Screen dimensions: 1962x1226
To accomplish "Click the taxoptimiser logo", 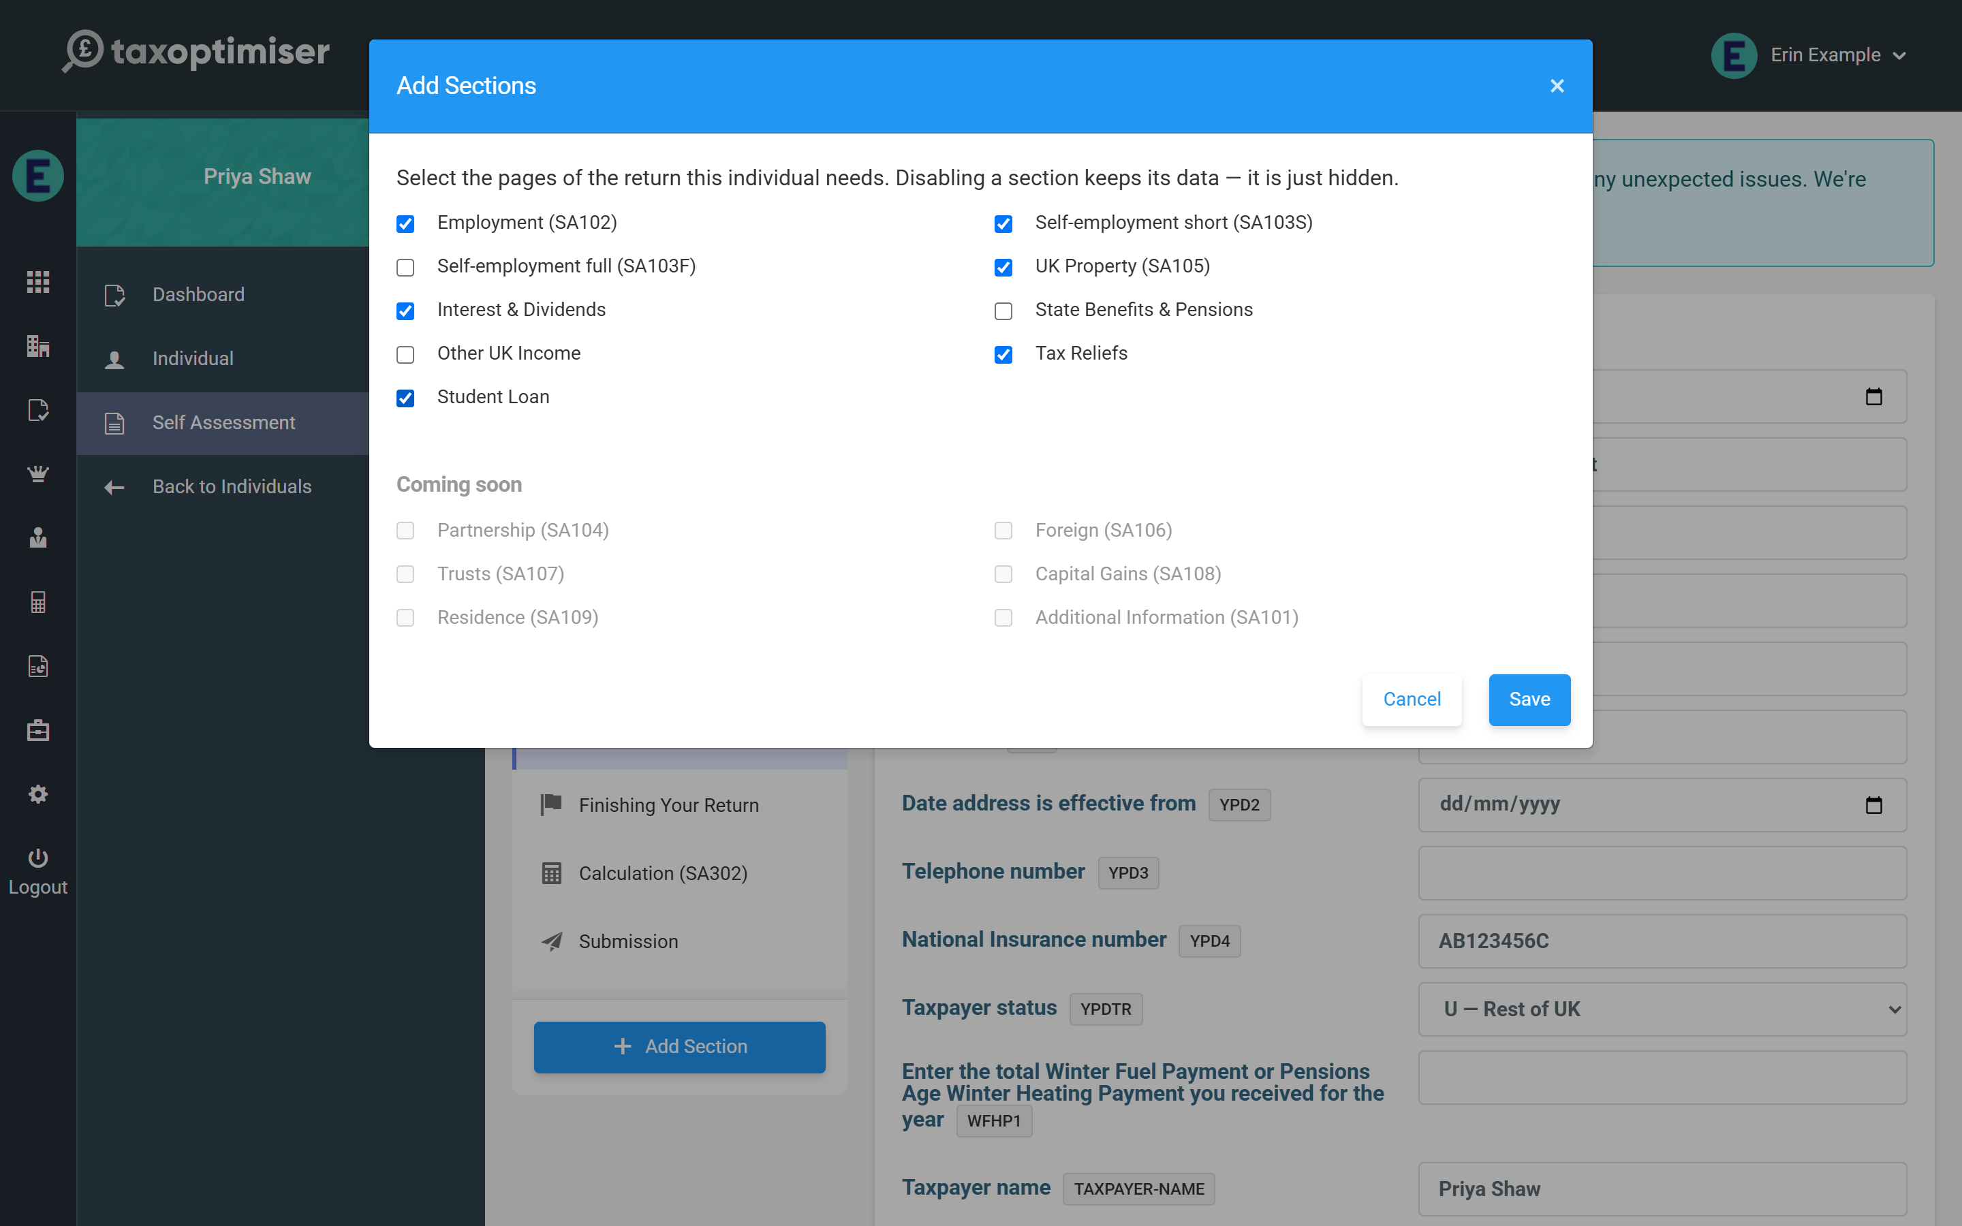I will pyautogui.click(x=196, y=51).
